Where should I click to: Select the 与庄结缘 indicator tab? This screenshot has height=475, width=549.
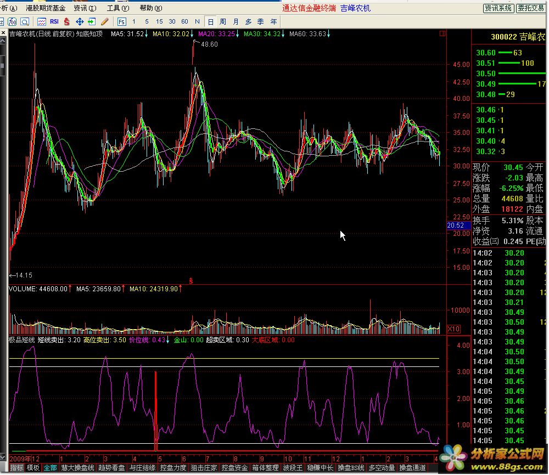tap(143, 468)
